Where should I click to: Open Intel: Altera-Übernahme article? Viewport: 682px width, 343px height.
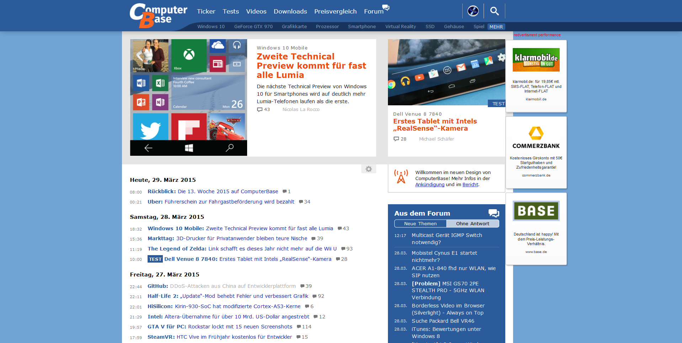point(228,317)
